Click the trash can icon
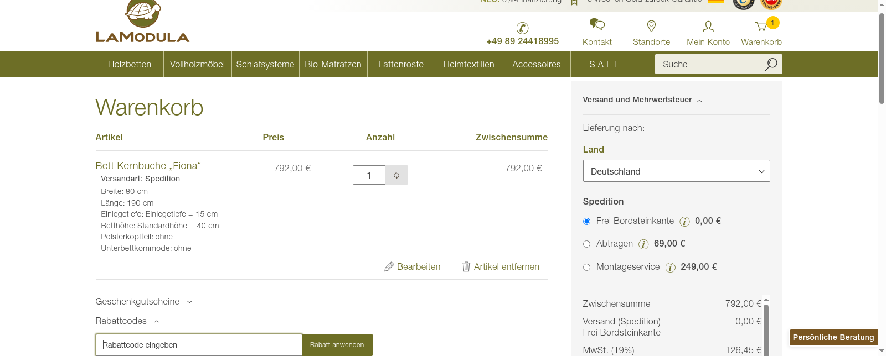 466,266
